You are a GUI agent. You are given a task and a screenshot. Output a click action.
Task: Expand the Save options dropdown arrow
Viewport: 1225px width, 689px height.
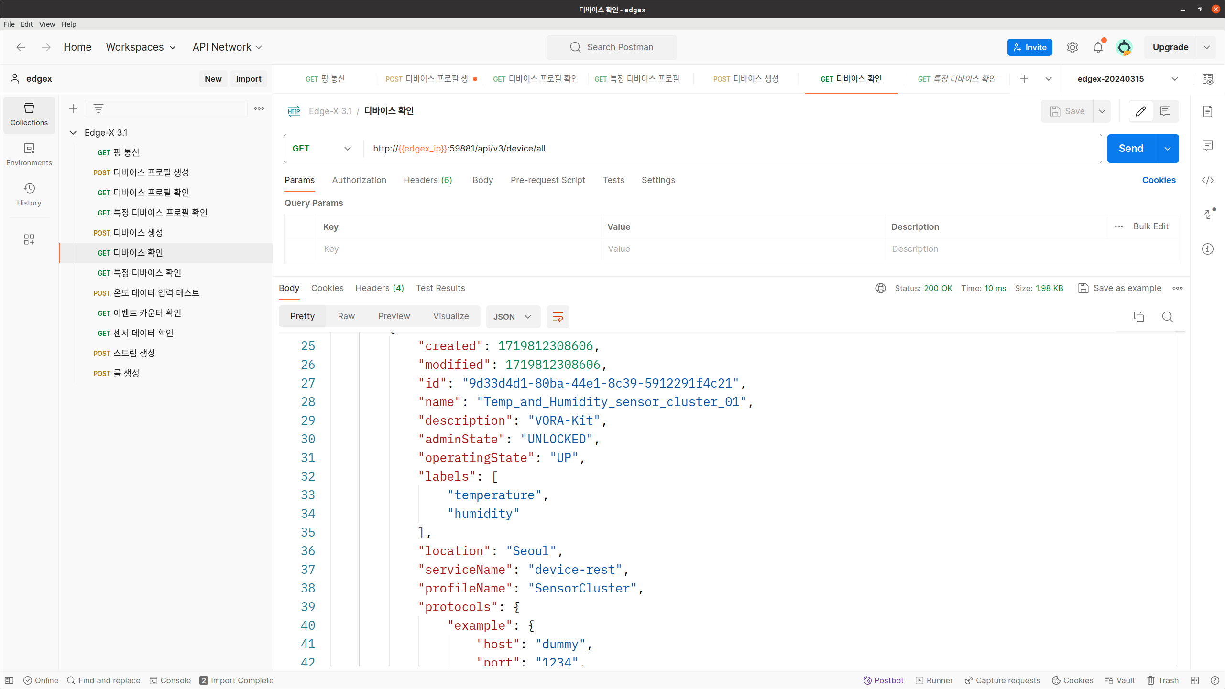coord(1102,111)
